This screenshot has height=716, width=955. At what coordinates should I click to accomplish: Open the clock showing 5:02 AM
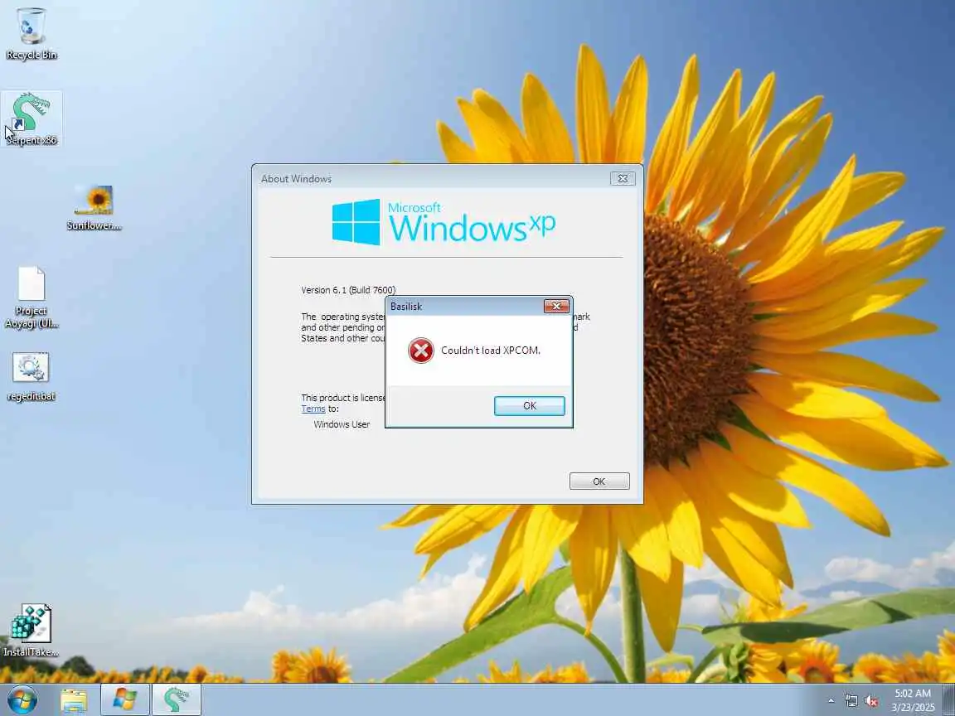tap(913, 700)
